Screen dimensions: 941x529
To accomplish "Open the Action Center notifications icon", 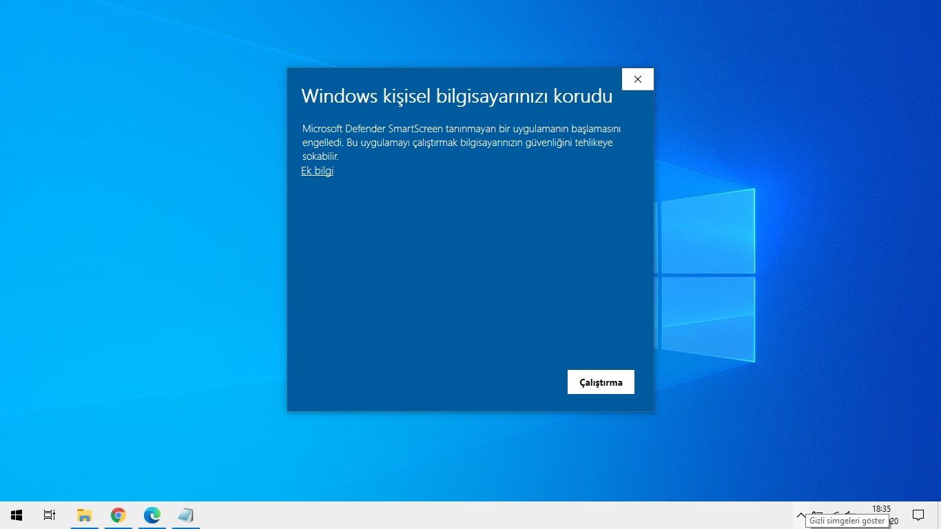I will [918, 515].
